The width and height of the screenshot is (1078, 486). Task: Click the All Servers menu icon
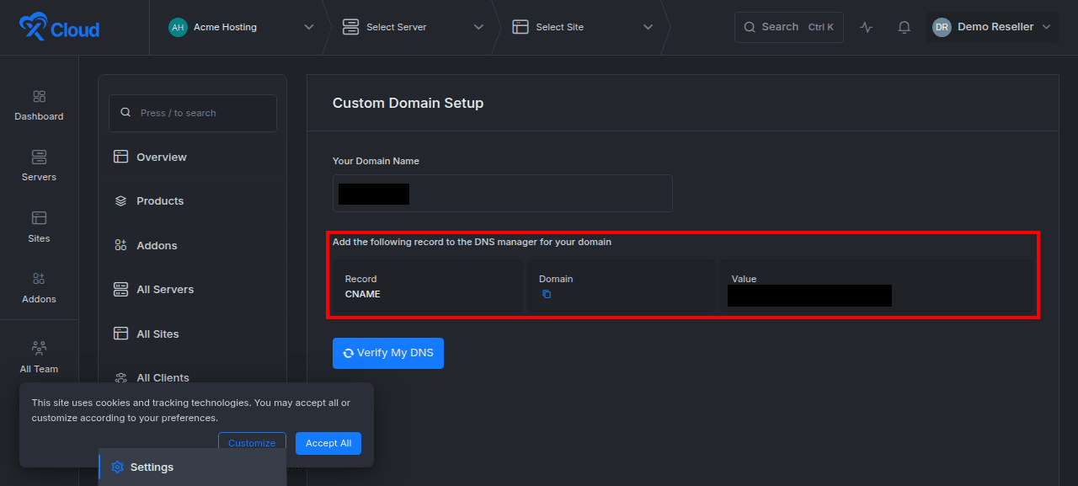[120, 289]
